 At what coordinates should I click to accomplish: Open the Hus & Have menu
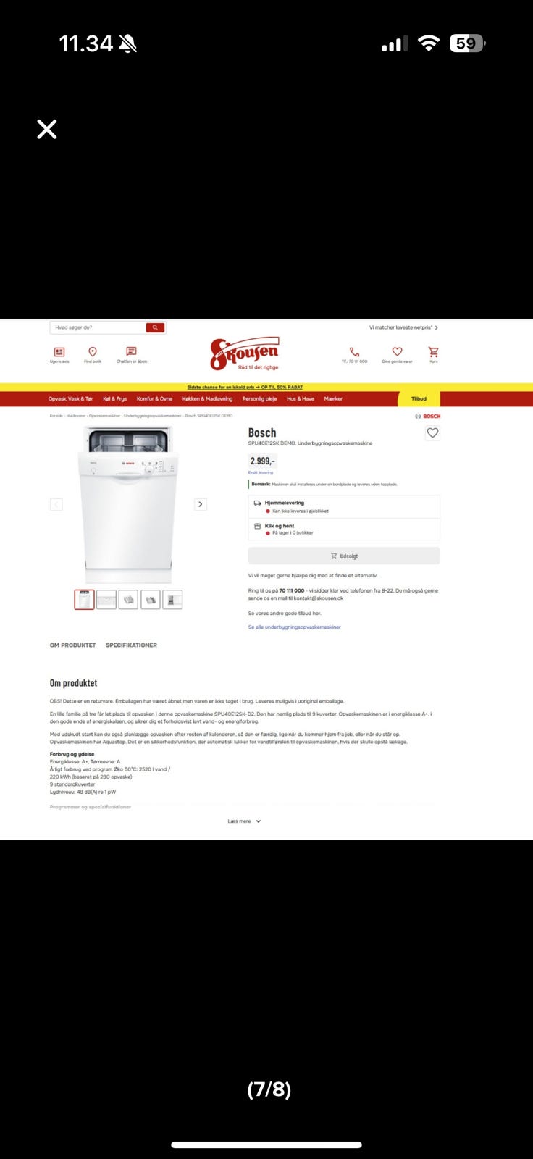301,398
